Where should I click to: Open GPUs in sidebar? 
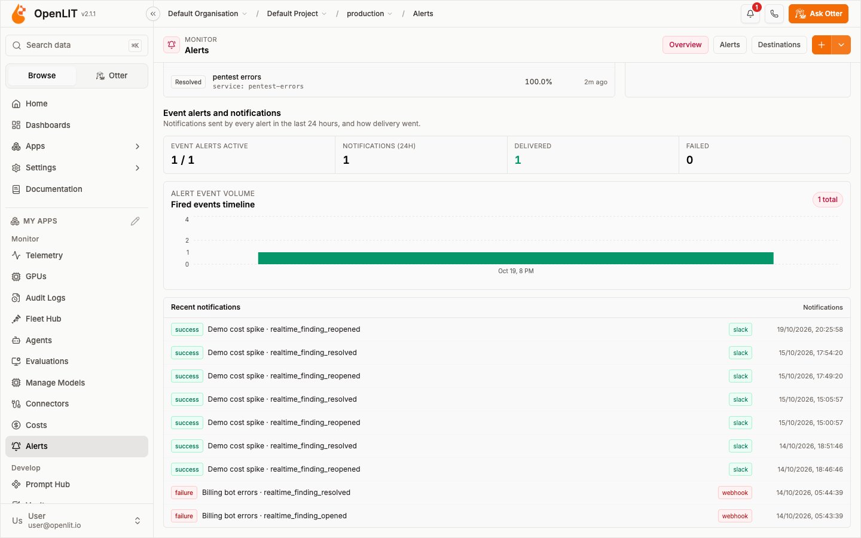coord(77,276)
